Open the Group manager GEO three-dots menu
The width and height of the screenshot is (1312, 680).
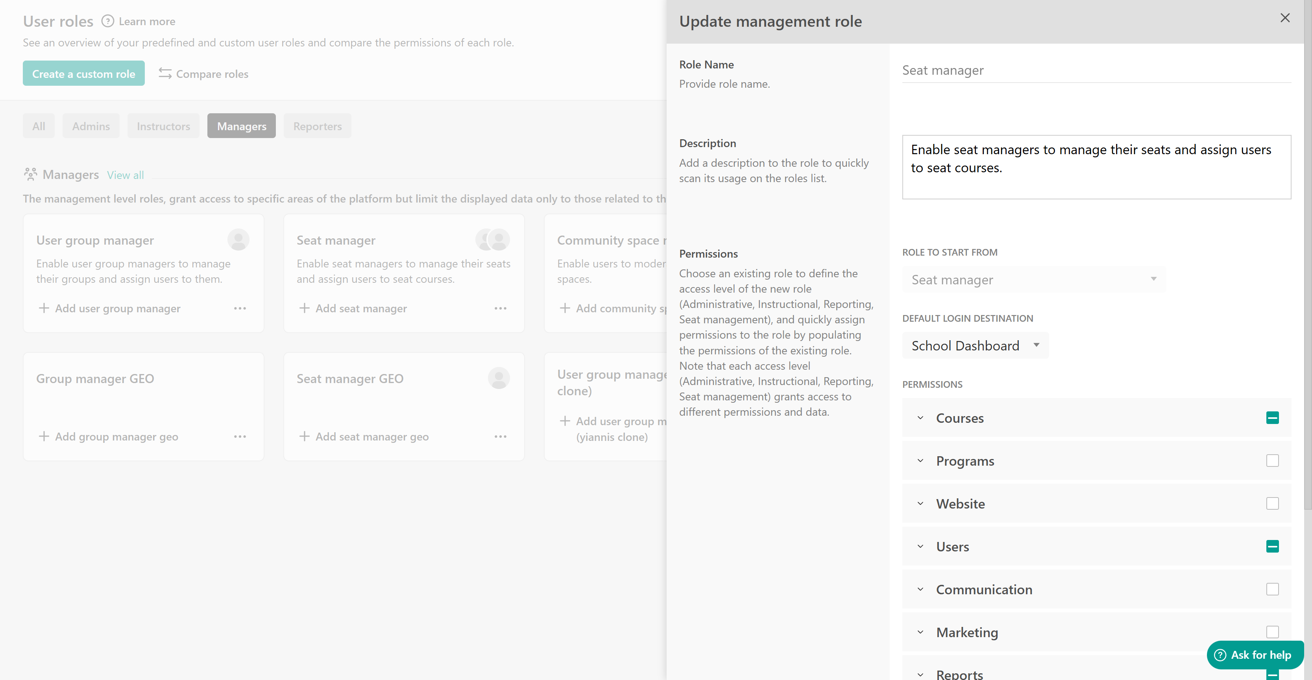pos(240,437)
